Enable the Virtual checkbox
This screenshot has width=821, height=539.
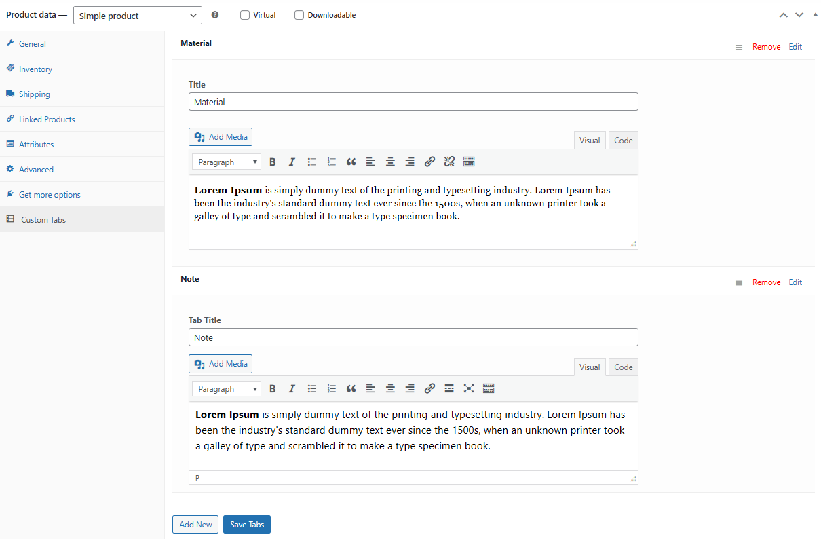tap(245, 15)
